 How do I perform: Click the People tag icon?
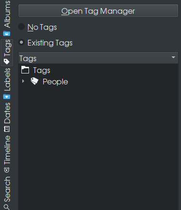tap(35, 81)
